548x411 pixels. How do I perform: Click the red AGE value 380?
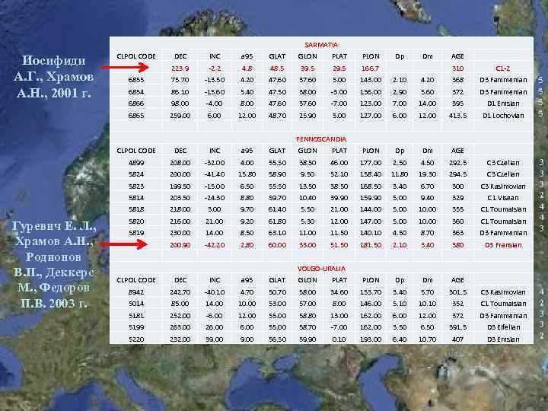coord(457,245)
